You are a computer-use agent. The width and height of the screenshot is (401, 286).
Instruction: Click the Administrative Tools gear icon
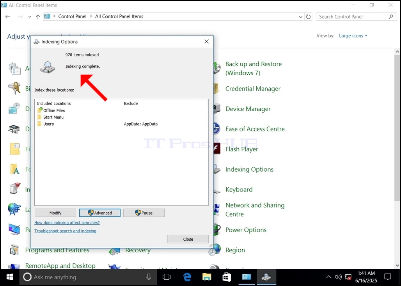[x=14, y=68]
